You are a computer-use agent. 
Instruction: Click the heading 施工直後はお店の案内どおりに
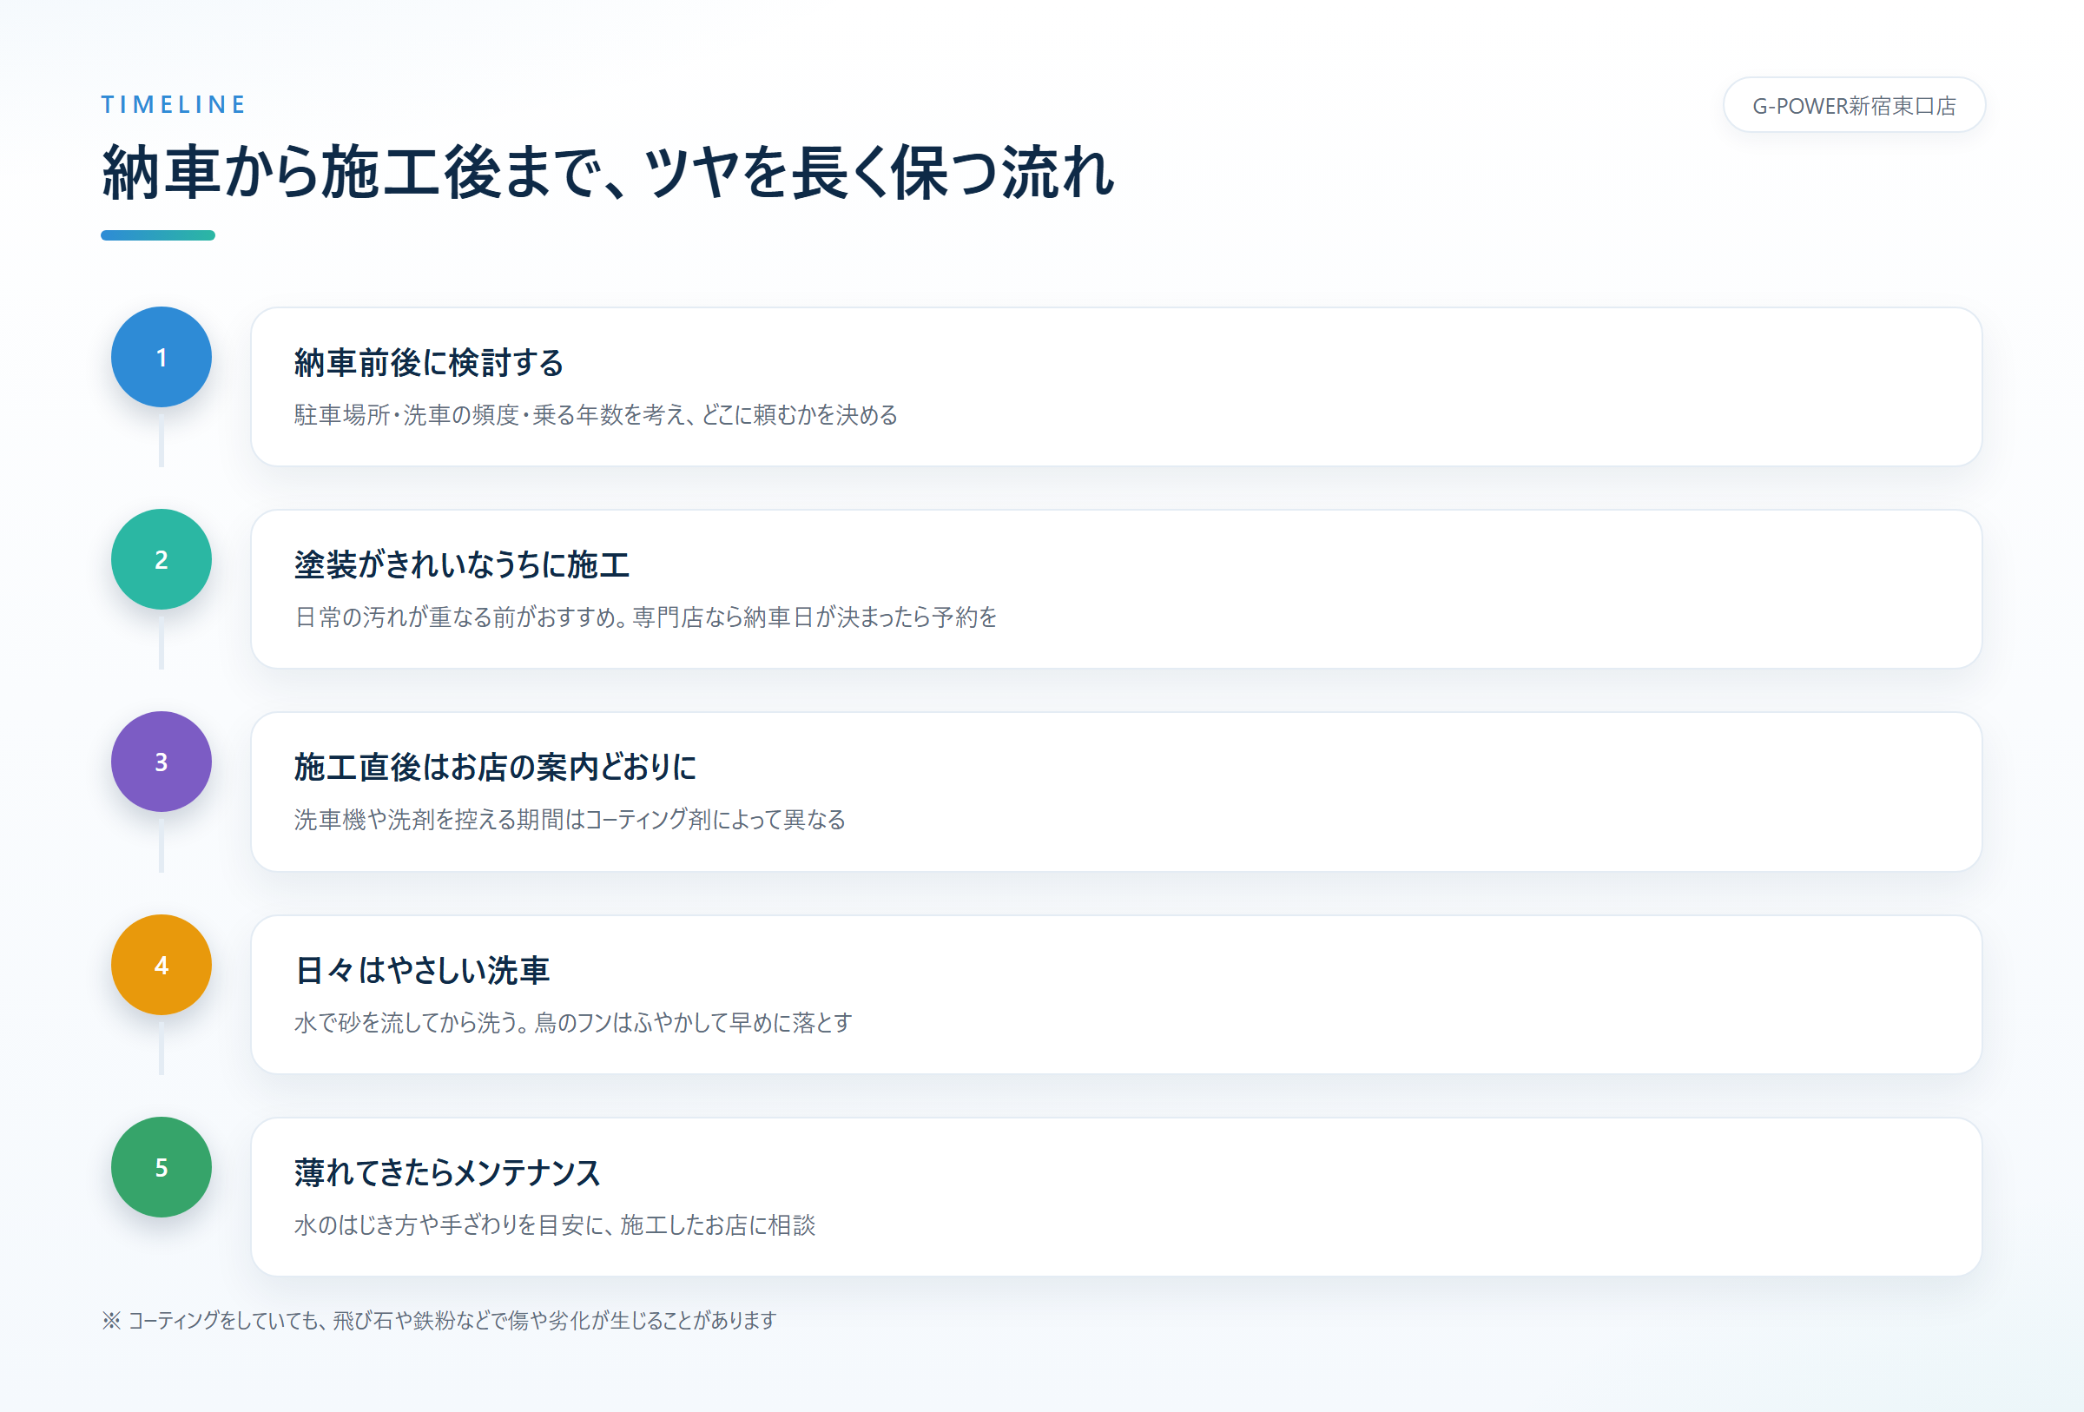click(x=495, y=769)
